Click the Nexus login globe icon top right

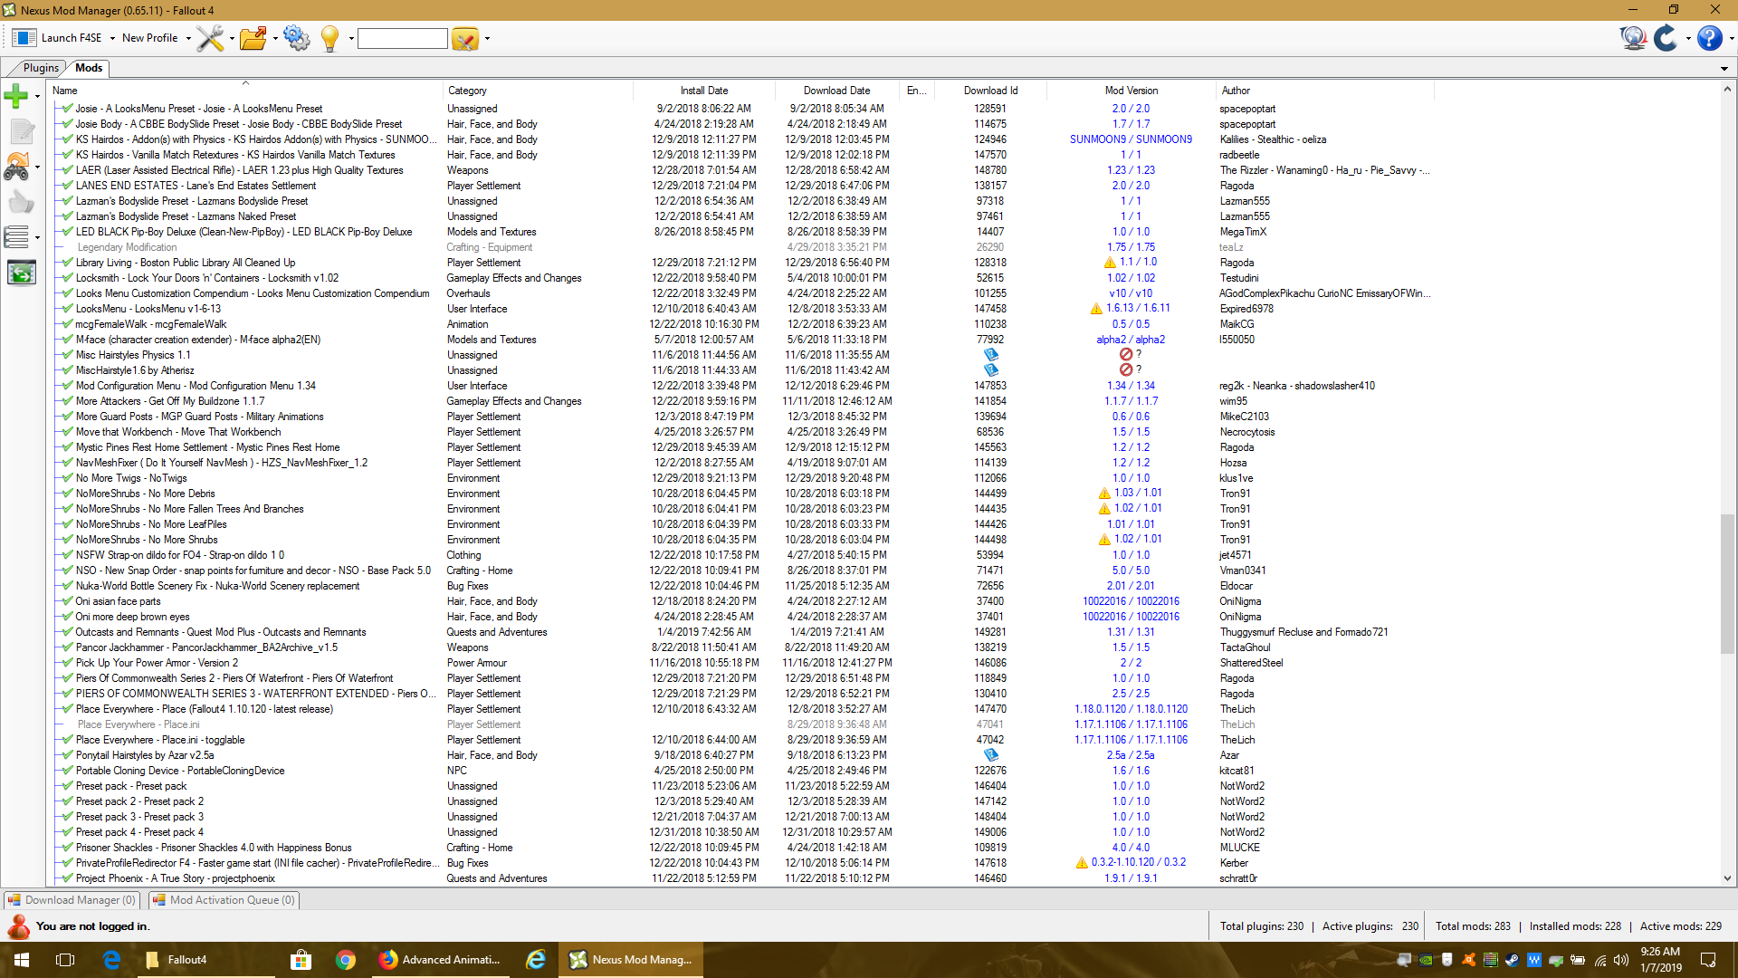1633,38
